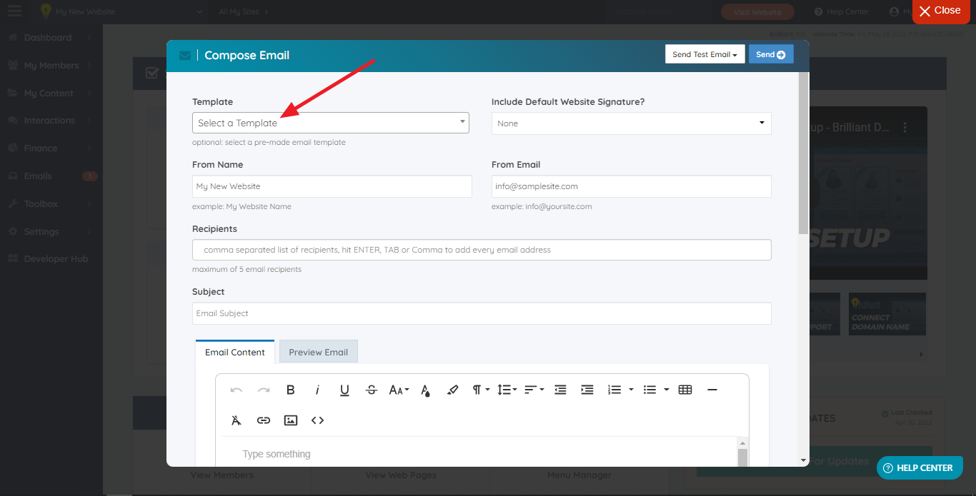
Task: Click the Send button
Action: 771,54
